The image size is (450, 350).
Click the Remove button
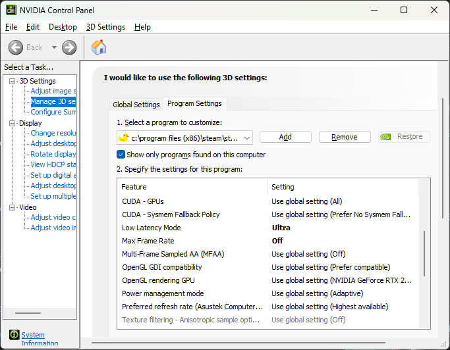tap(345, 137)
